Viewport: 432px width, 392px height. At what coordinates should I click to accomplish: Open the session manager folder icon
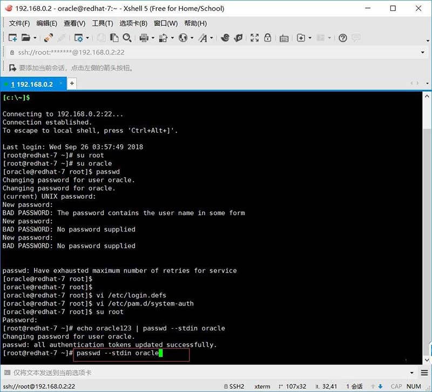(26, 38)
